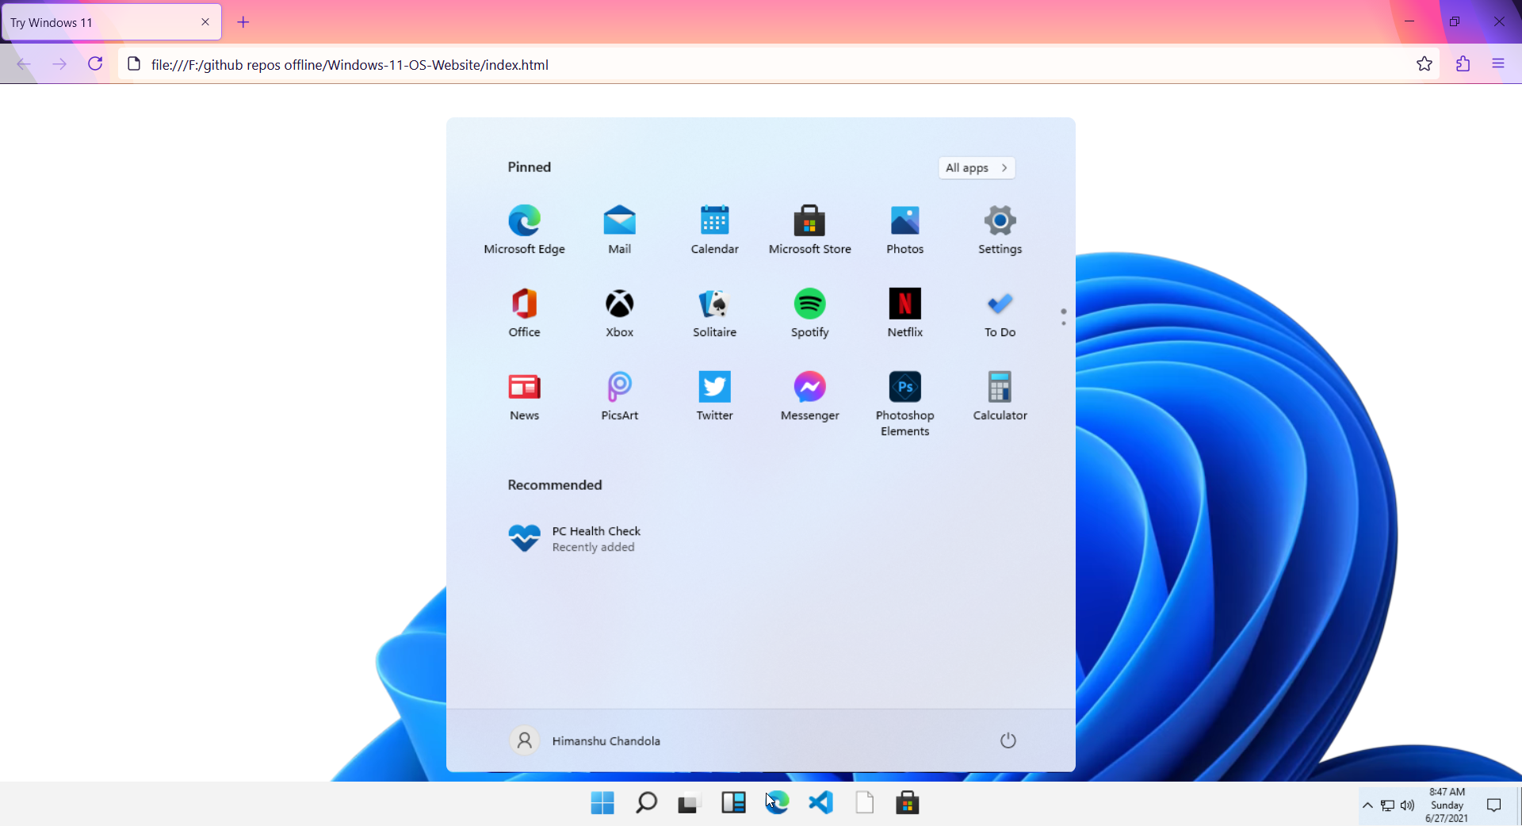Image resolution: width=1522 pixels, height=826 pixels.
Task: Open the browser hamburger menu
Action: pyautogui.click(x=1498, y=64)
